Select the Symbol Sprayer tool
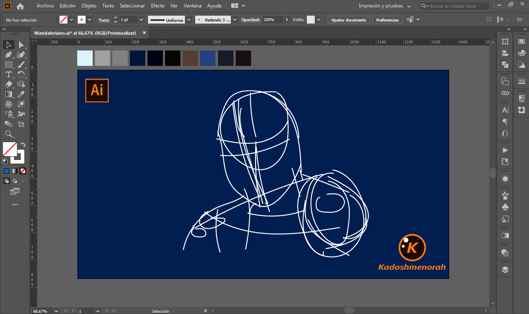 9,114
